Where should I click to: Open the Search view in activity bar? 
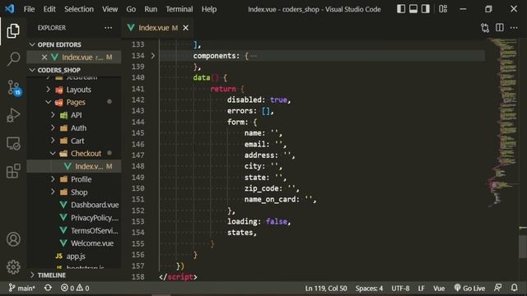(x=13, y=58)
